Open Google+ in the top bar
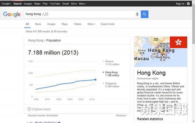Viewport: 195px width, 123px height. pyautogui.click(x=6, y=4)
